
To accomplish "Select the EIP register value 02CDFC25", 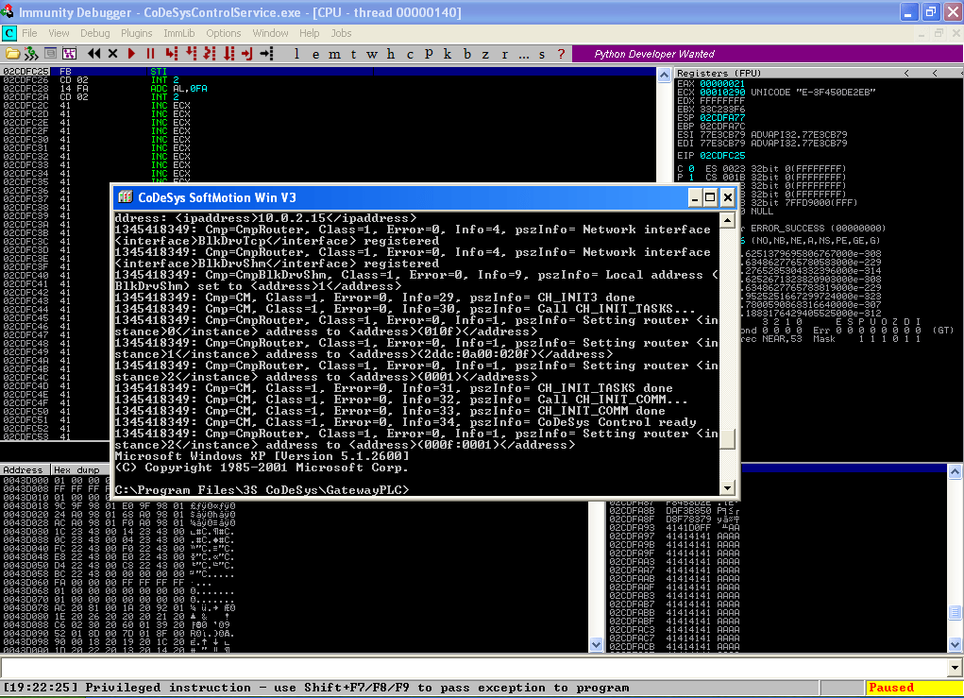I will click(x=722, y=155).
